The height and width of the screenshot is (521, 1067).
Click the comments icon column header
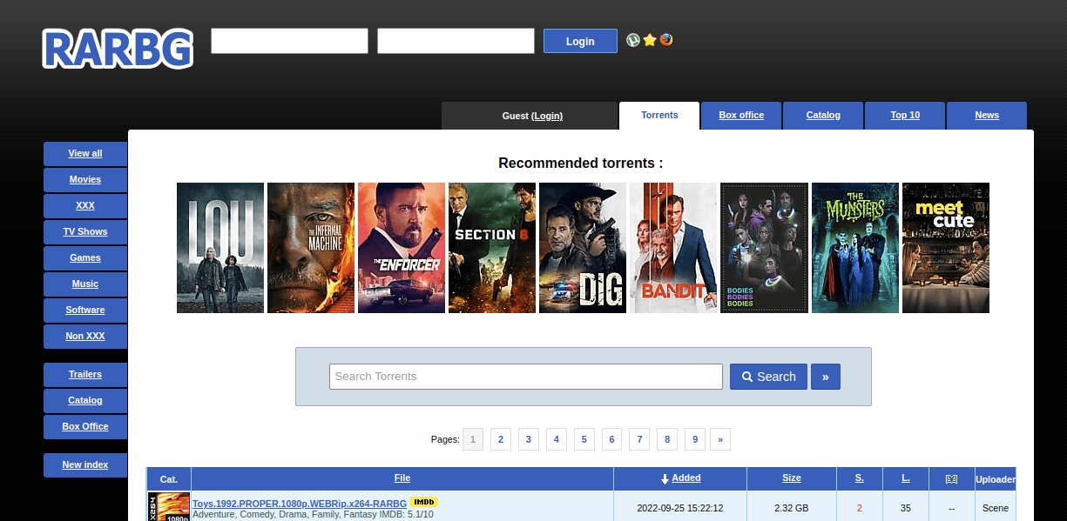951,478
